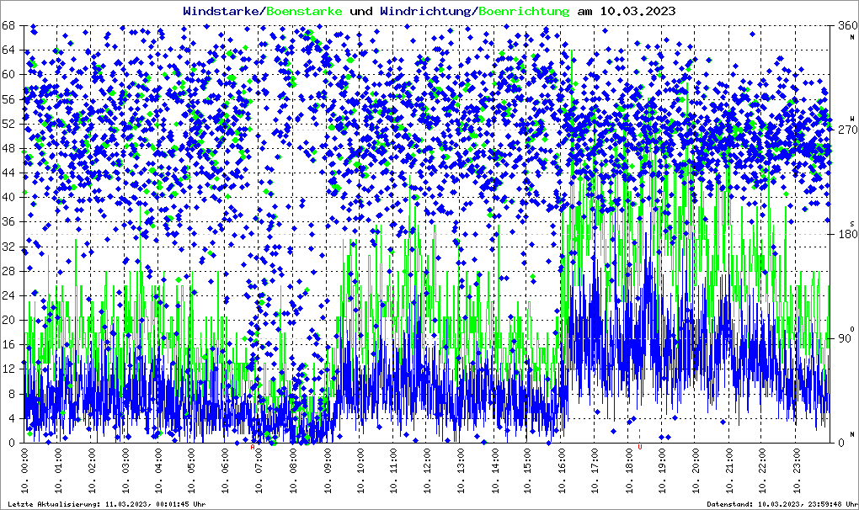Click the Datenstand timestamp text
This screenshot has height=510, width=859.
[781, 504]
